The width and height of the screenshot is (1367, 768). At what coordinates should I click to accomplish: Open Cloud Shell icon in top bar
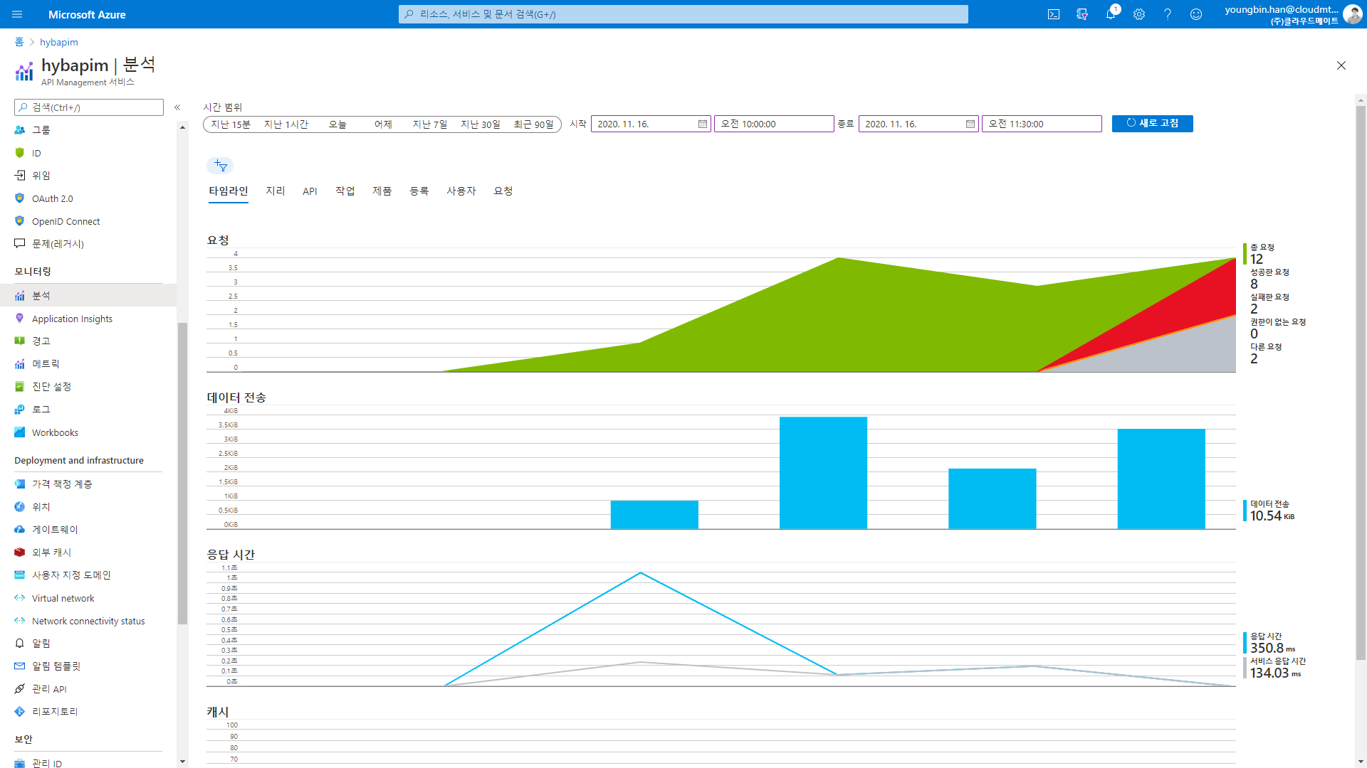[1054, 14]
